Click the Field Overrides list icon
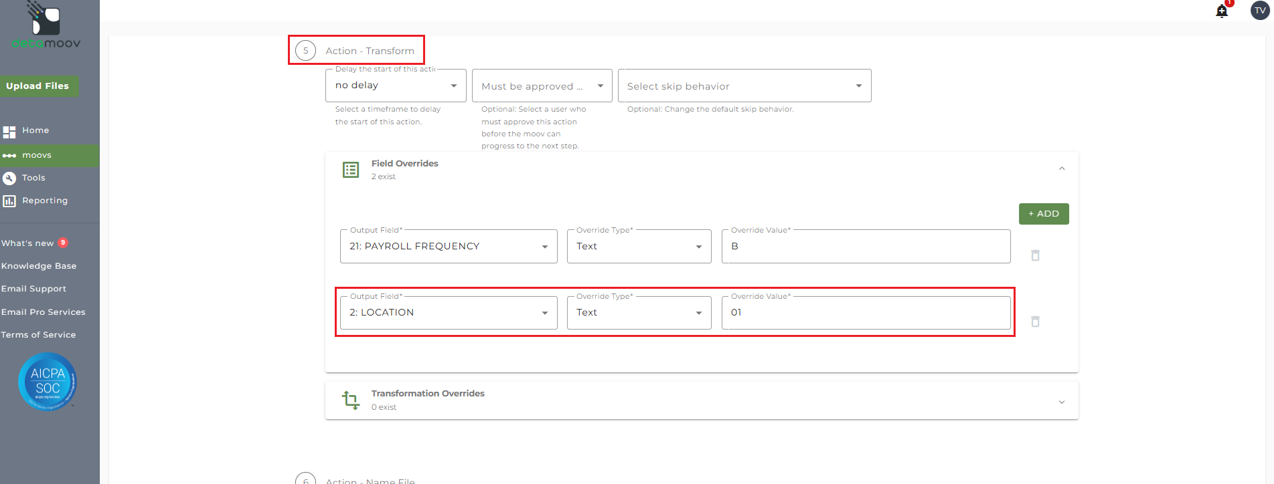 [351, 170]
